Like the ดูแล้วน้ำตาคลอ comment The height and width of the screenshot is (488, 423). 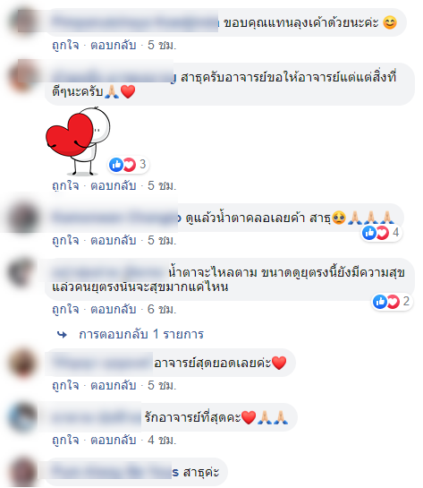(65, 240)
